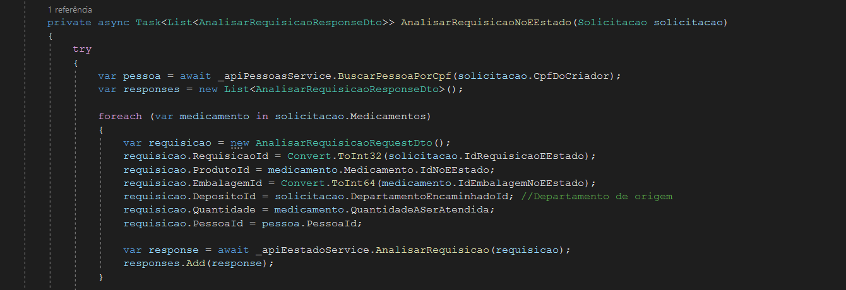
Task: Click the _apiPessoasService field
Action: tap(275, 76)
